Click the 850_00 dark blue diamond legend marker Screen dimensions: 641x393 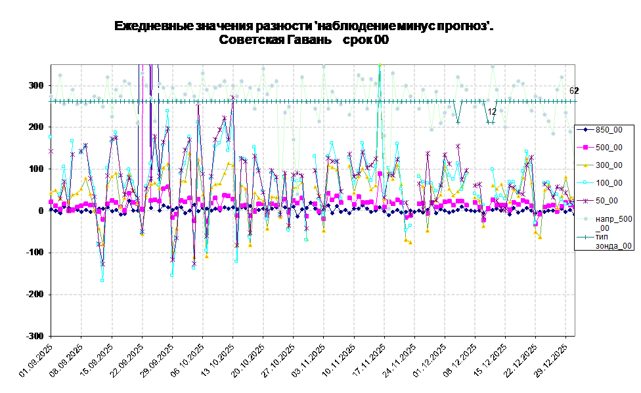[586, 130]
